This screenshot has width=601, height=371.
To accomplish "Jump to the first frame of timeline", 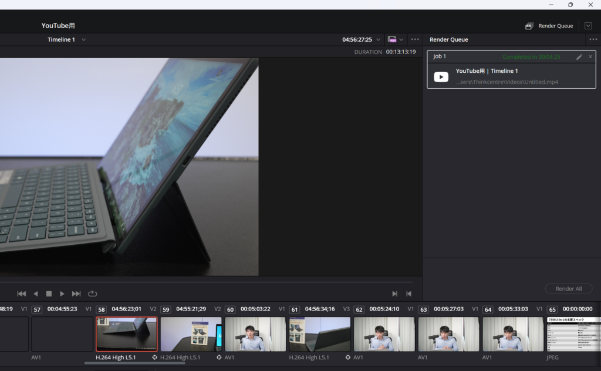I will [22, 294].
